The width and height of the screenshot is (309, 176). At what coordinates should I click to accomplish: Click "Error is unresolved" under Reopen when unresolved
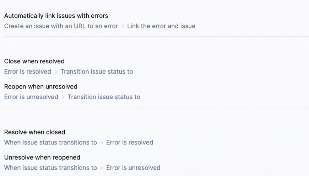click(31, 97)
